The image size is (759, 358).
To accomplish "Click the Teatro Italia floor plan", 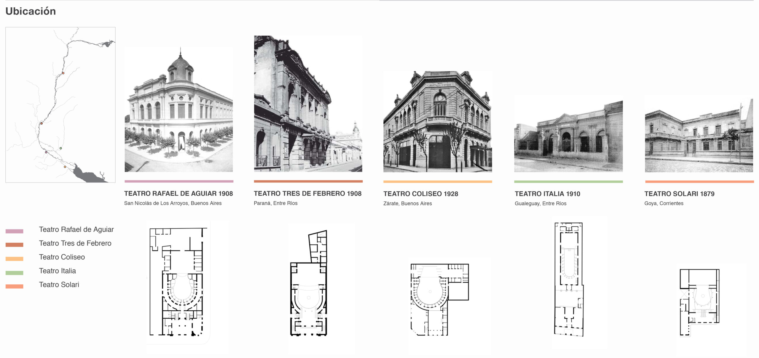I will click(569, 279).
